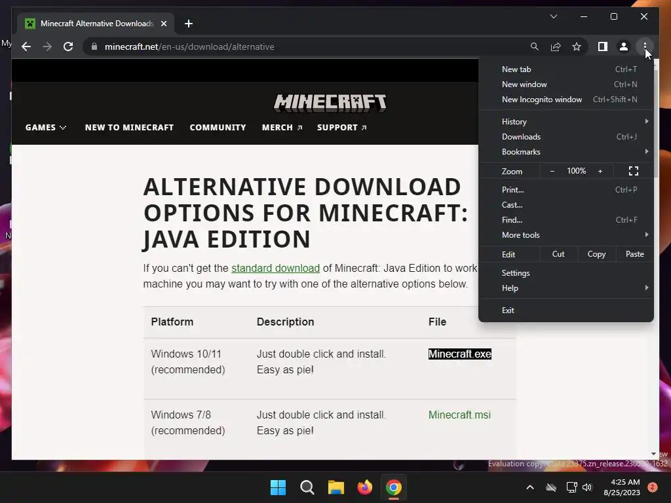Open the notification badge showing 2
The width and height of the screenshot is (671, 503).
click(x=652, y=487)
